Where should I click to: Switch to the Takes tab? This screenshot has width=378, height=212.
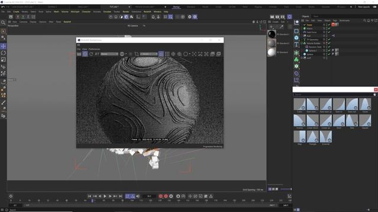pyautogui.click(x=315, y=16)
